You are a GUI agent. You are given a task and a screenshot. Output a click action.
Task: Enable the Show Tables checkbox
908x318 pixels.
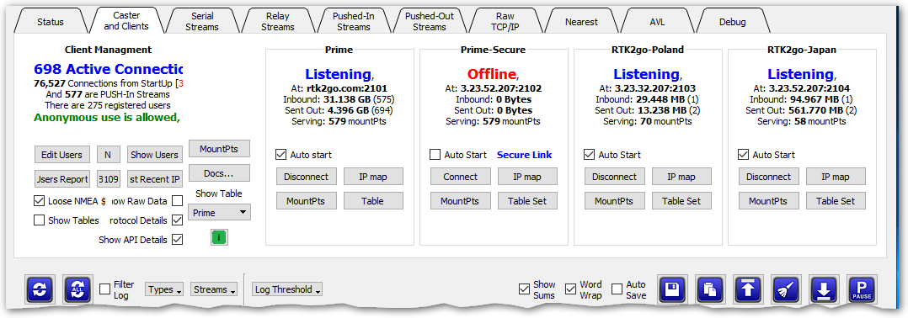(39, 220)
